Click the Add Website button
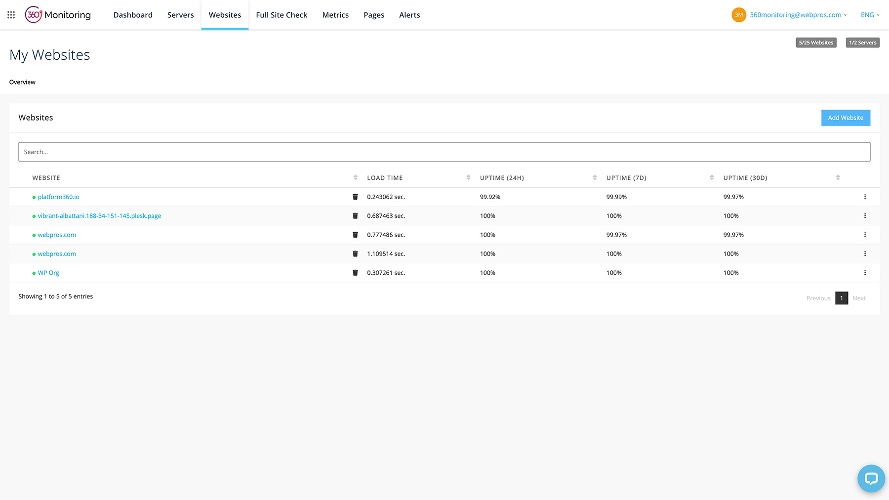The image size is (889, 500). (846, 118)
